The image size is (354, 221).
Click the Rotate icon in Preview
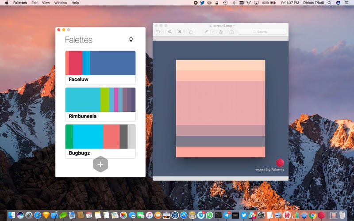[x=221, y=32]
